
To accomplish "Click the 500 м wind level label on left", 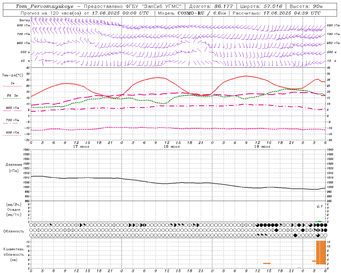I will [x=26, y=52].
